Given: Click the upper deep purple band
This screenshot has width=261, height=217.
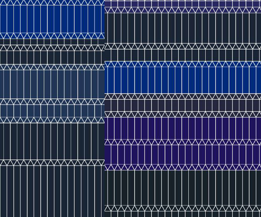Looking at the screenshot, I should pos(183,128).
